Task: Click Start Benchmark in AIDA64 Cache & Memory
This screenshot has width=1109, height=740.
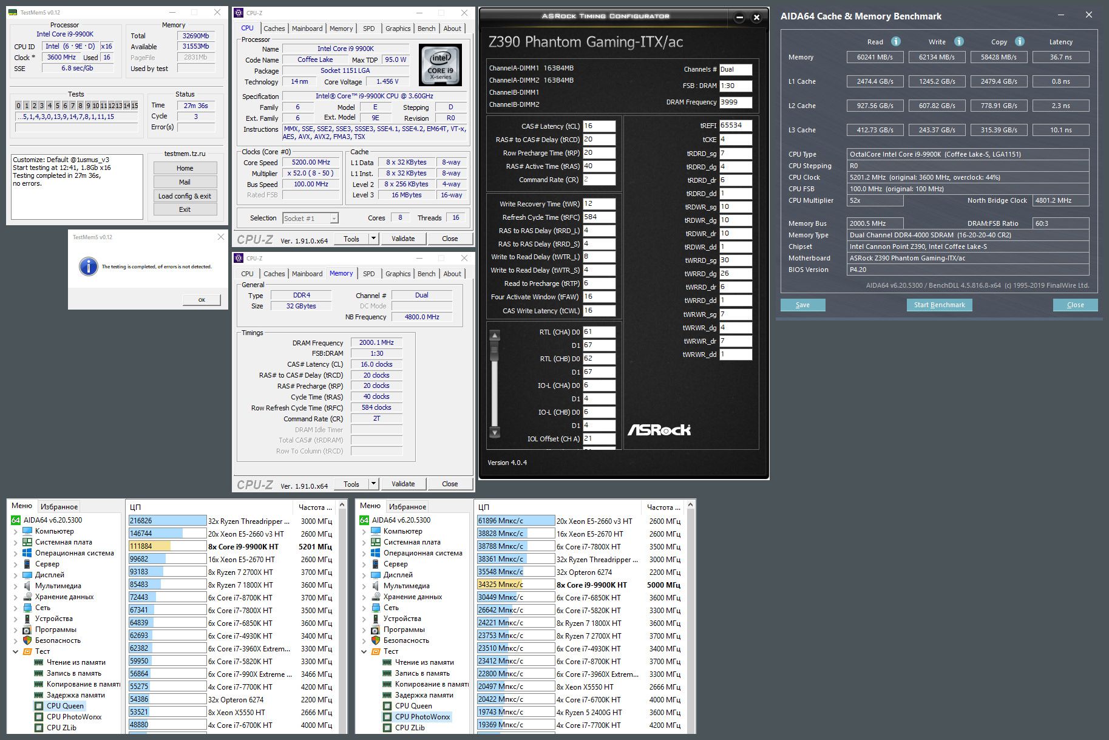Action: click(939, 305)
